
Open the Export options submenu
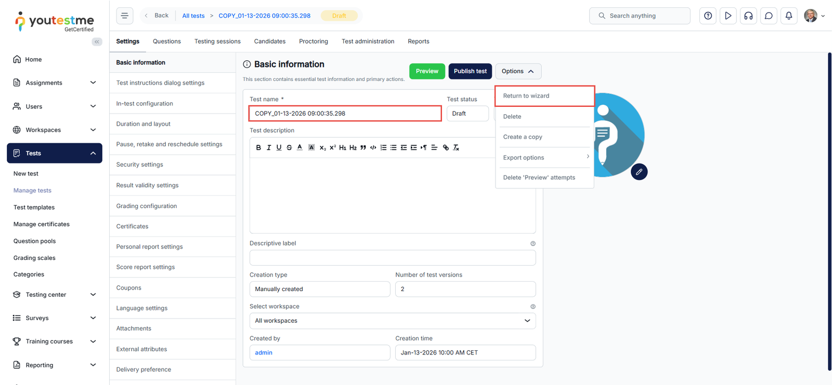[545, 158]
